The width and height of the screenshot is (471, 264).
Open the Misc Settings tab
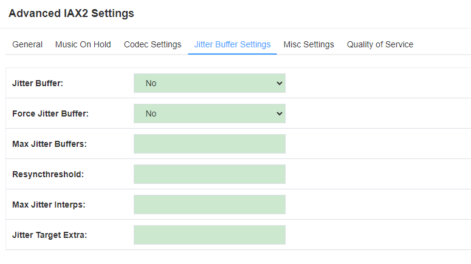[309, 44]
